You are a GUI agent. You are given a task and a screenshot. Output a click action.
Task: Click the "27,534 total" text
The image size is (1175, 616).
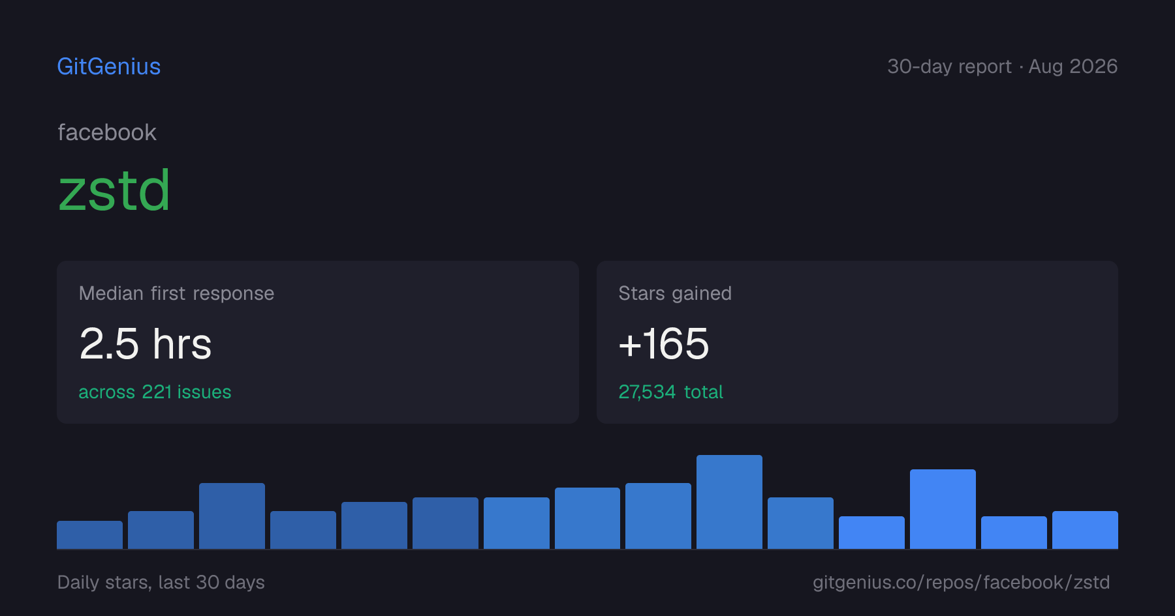670,392
